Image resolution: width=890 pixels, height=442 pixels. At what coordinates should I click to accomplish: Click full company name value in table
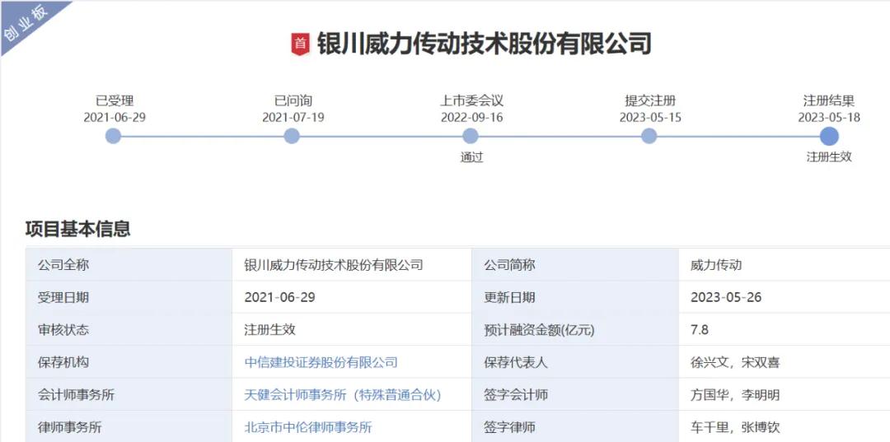coord(334,265)
